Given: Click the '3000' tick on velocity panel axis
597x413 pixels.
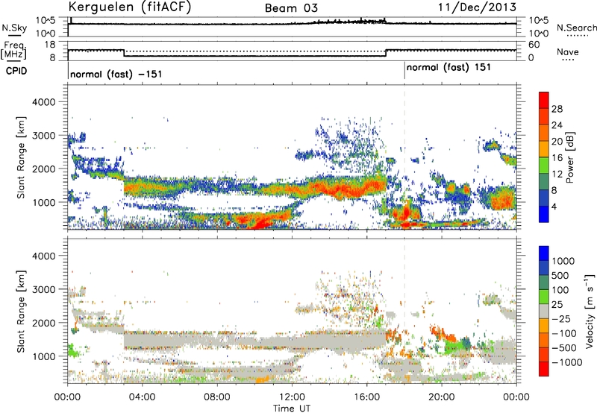Looking at the screenshot, I should coord(44,289).
